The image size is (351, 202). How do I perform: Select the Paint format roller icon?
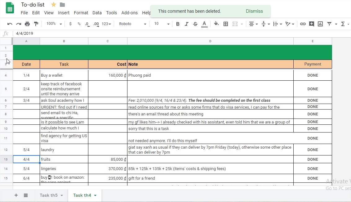coord(36,24)
